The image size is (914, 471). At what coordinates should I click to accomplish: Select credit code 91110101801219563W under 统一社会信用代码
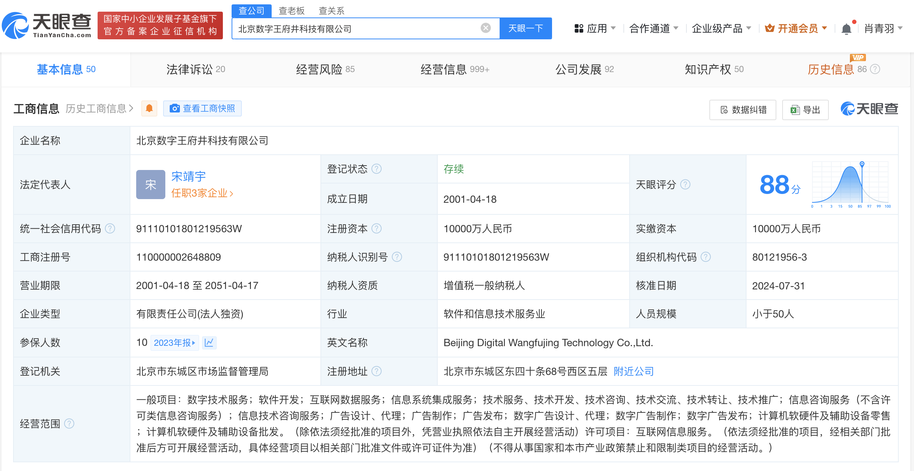coord(189,229)
